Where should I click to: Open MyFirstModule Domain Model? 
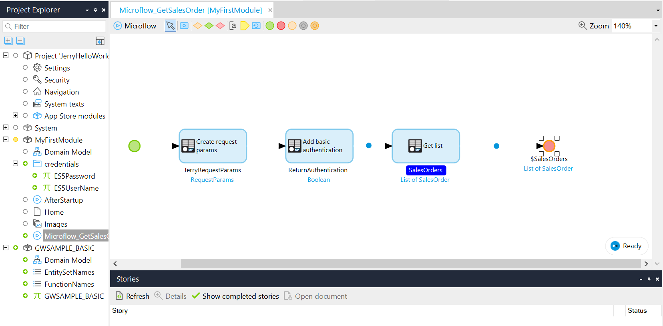pyautogui.click(x=68, y=152)
